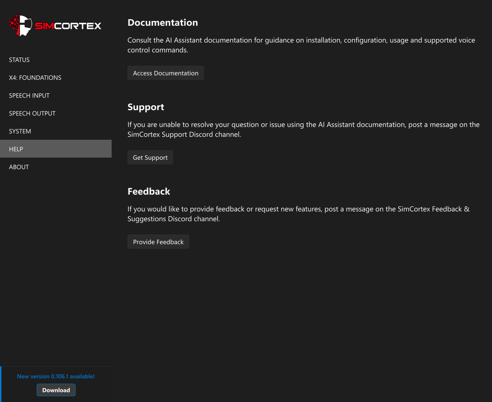Open the About page

[56, 167]
